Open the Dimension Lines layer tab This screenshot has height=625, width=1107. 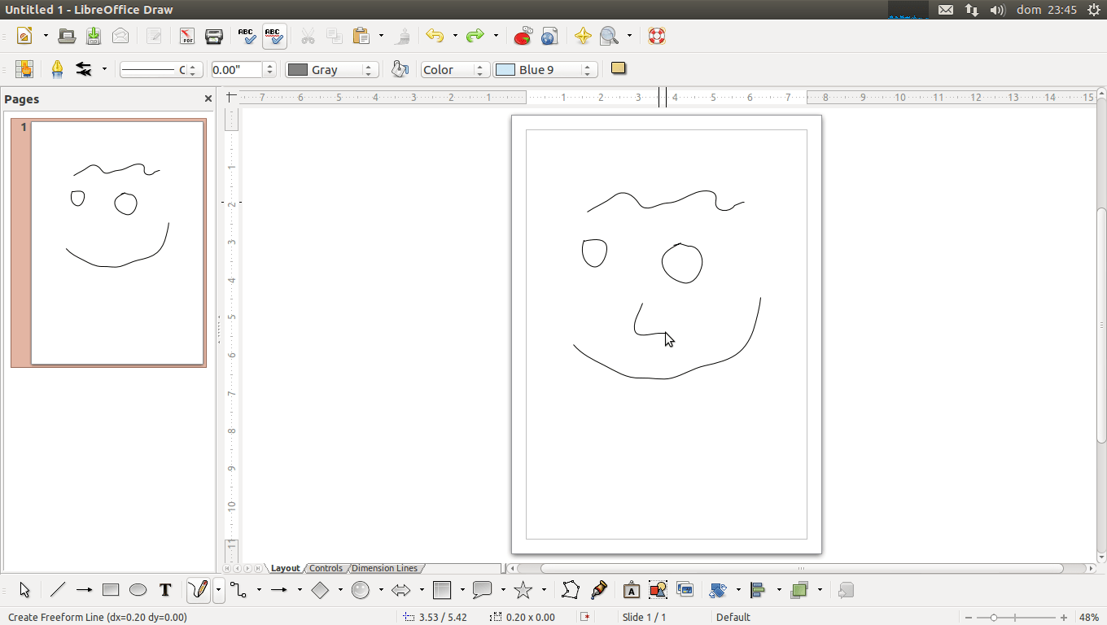[x=385, y=568]
